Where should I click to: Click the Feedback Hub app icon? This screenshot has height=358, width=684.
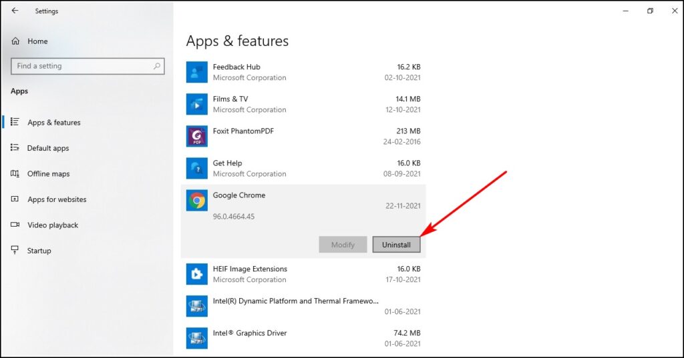(x=197, y=72)
